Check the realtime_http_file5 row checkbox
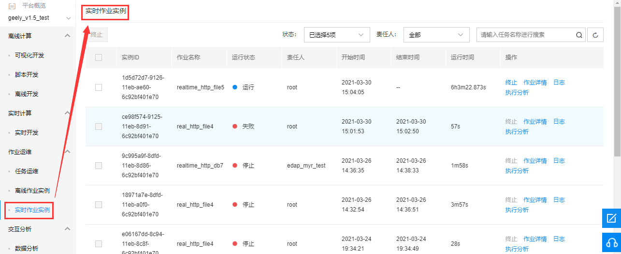 tap(99, 87)
